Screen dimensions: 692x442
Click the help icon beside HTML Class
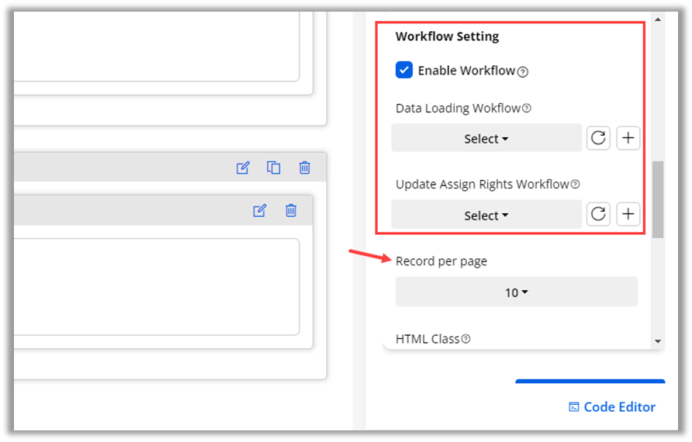tap(466, 339)
